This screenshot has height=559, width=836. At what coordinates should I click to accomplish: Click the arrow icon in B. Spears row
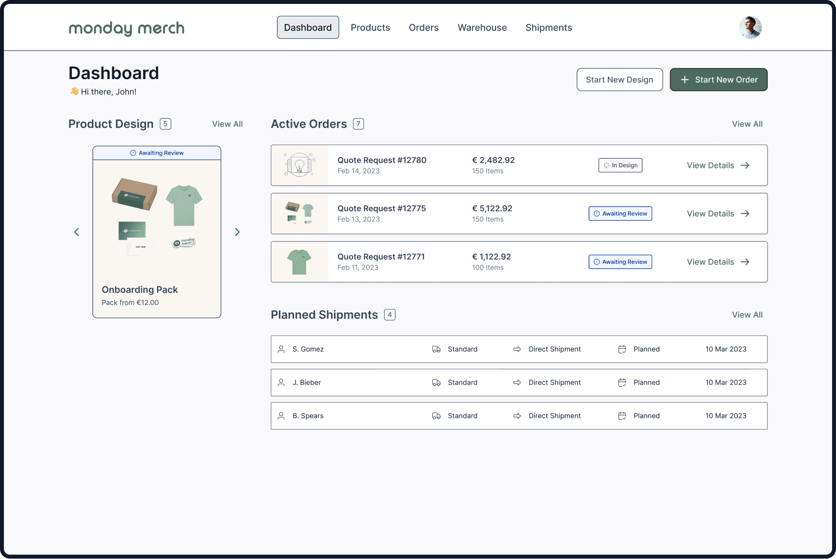tap(517, 416)
